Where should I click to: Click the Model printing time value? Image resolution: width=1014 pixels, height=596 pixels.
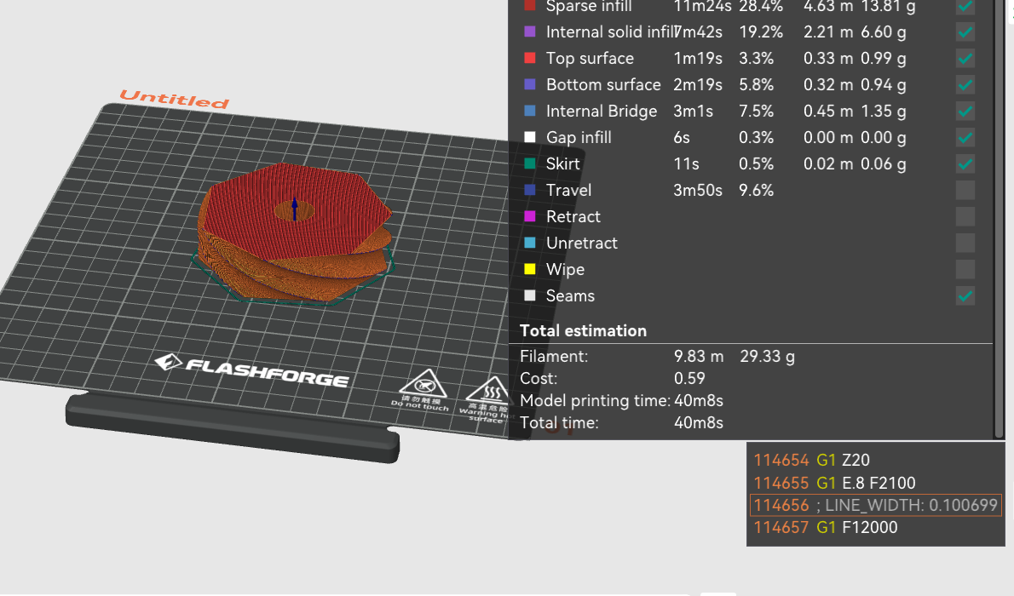pos(699,401)
